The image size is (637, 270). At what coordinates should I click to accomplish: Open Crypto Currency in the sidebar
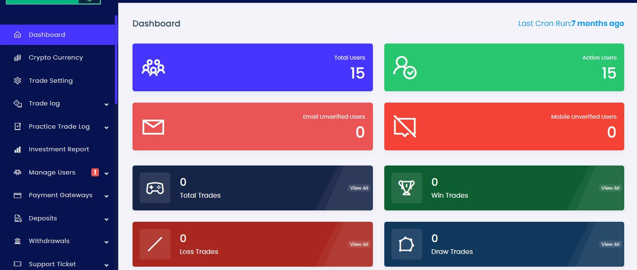[55, 58]
